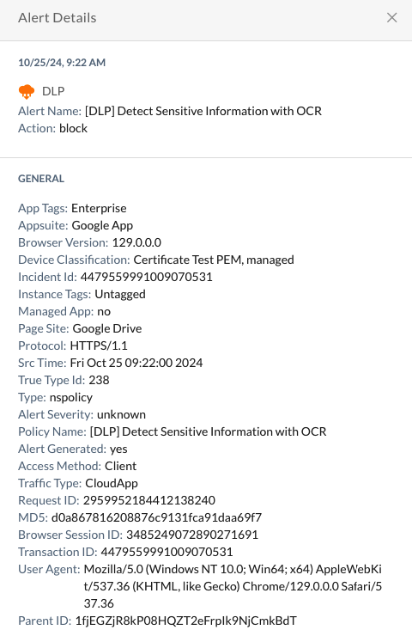The height and width of the screenshot is (636, 412).
Task: Select the MD5 hash value
Action: (x=156, y=517)
